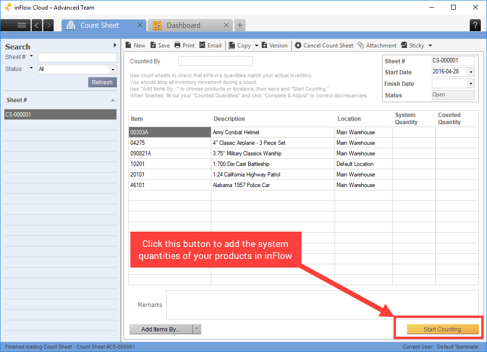This screenshot has width=487, height=352.
Task: Expand the Sticky dropdown arrow
Action: (x=430, y=46)
